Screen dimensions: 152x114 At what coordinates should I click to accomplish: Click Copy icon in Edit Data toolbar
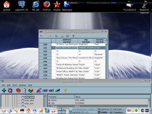pyautogui.click(x=56, y=36)
